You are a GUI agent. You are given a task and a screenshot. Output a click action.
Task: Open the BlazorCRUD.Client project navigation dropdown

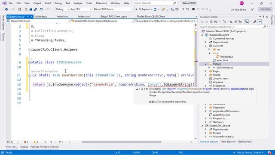pyautogui.click(x=38, y=21)
